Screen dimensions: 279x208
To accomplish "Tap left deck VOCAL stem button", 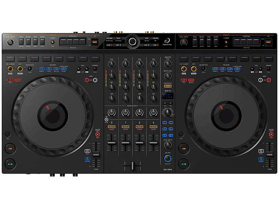I will coord(21,41).
